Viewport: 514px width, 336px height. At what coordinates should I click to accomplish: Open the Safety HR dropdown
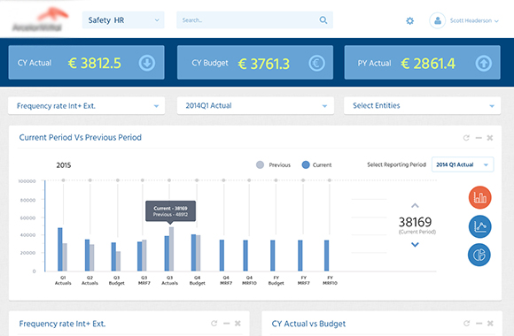tap(123, 20)
